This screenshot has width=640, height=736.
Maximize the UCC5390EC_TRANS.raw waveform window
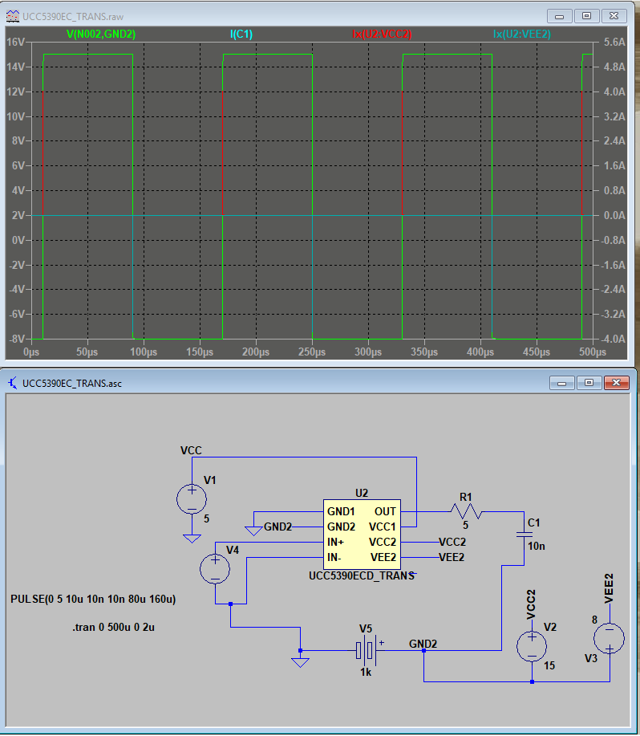coord(586,16)
